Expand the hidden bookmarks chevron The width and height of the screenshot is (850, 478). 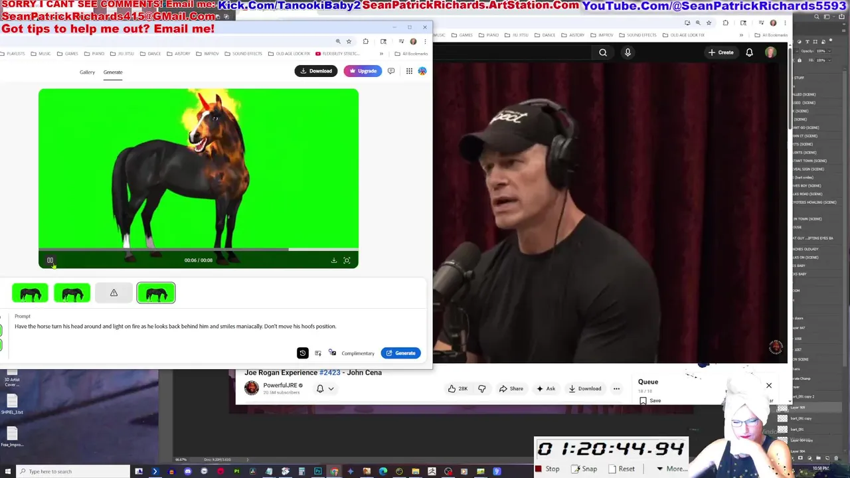(381, 54)
